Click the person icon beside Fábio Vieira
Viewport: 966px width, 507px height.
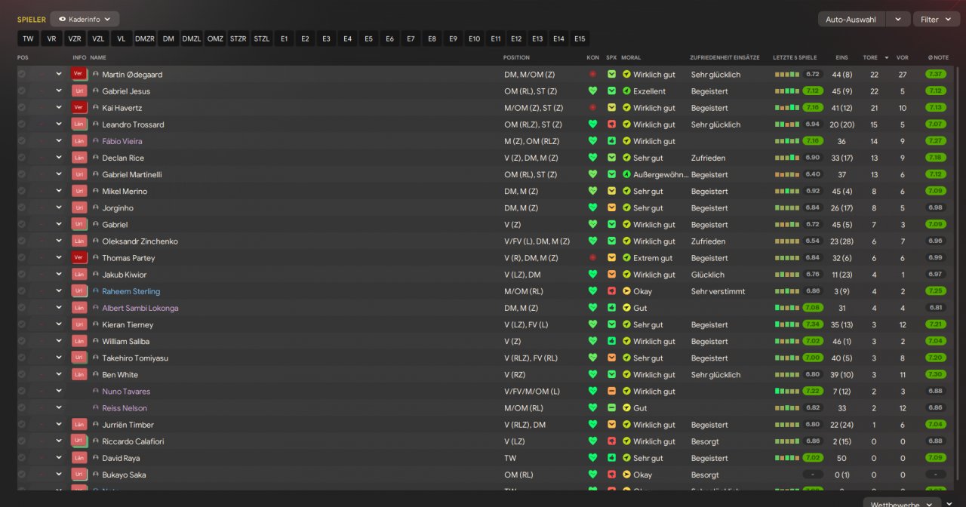pos(96,141)
